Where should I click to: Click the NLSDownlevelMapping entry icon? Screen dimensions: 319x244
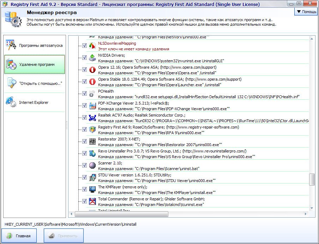(x=92, y=46)
